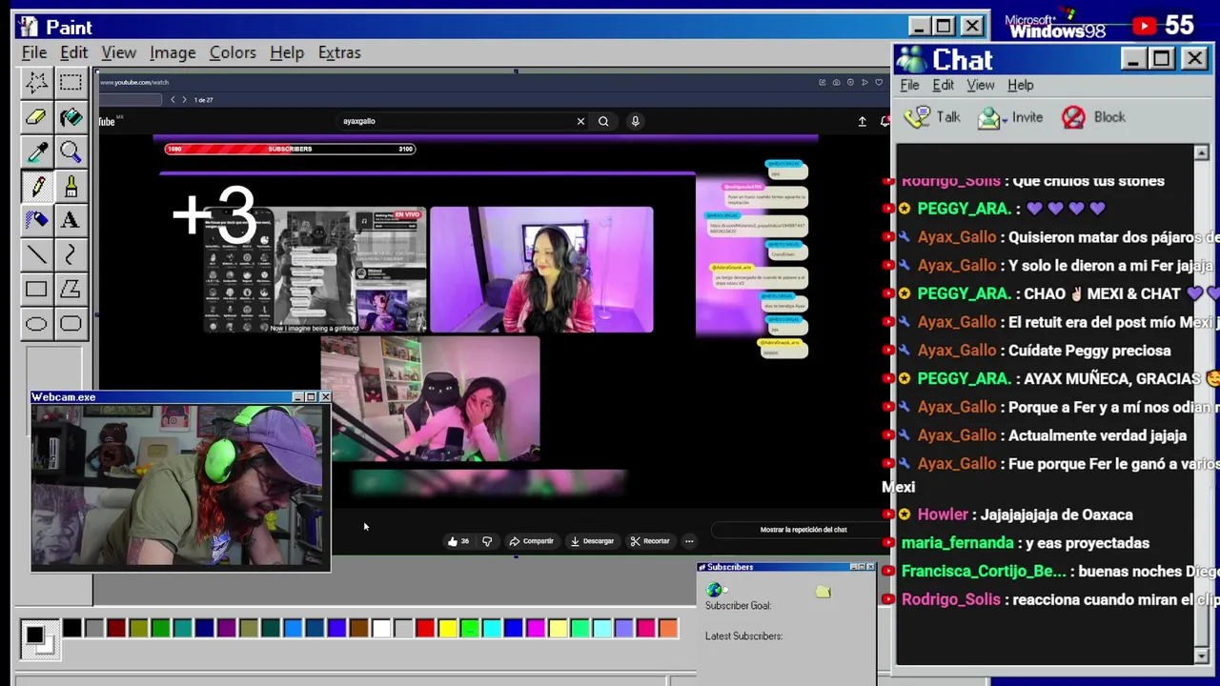
Task: Select the Ellipse shape tool
Action: [36, 323]
